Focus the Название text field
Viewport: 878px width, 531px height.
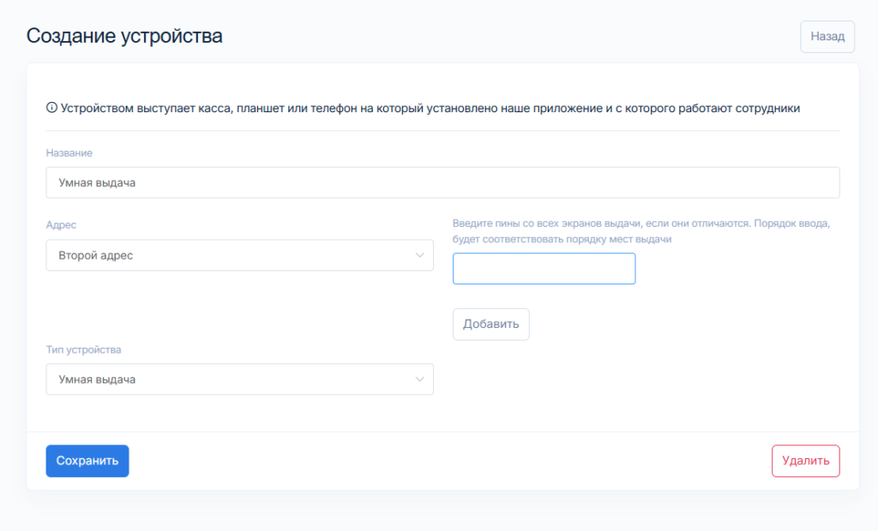tap(442, 182)
